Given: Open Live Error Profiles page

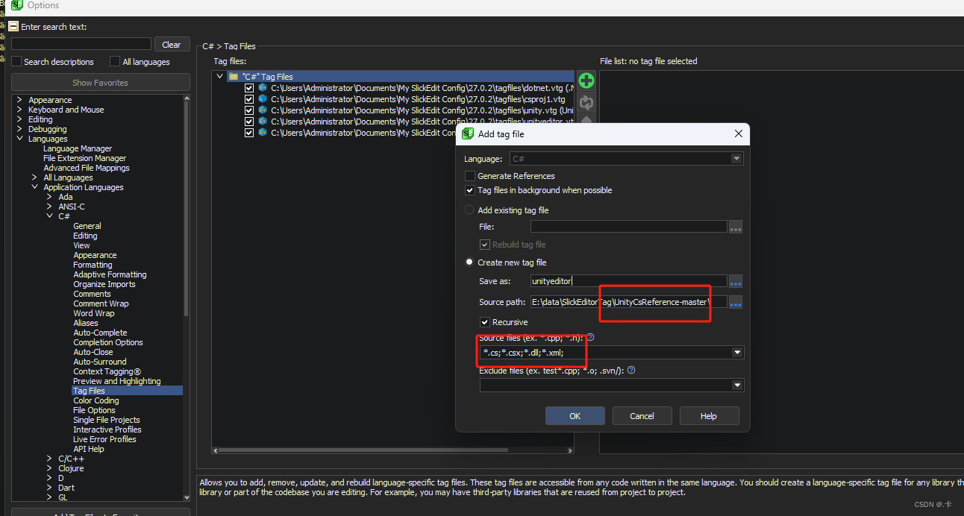Looking at the screenshot, I should (x=104, y=439).
